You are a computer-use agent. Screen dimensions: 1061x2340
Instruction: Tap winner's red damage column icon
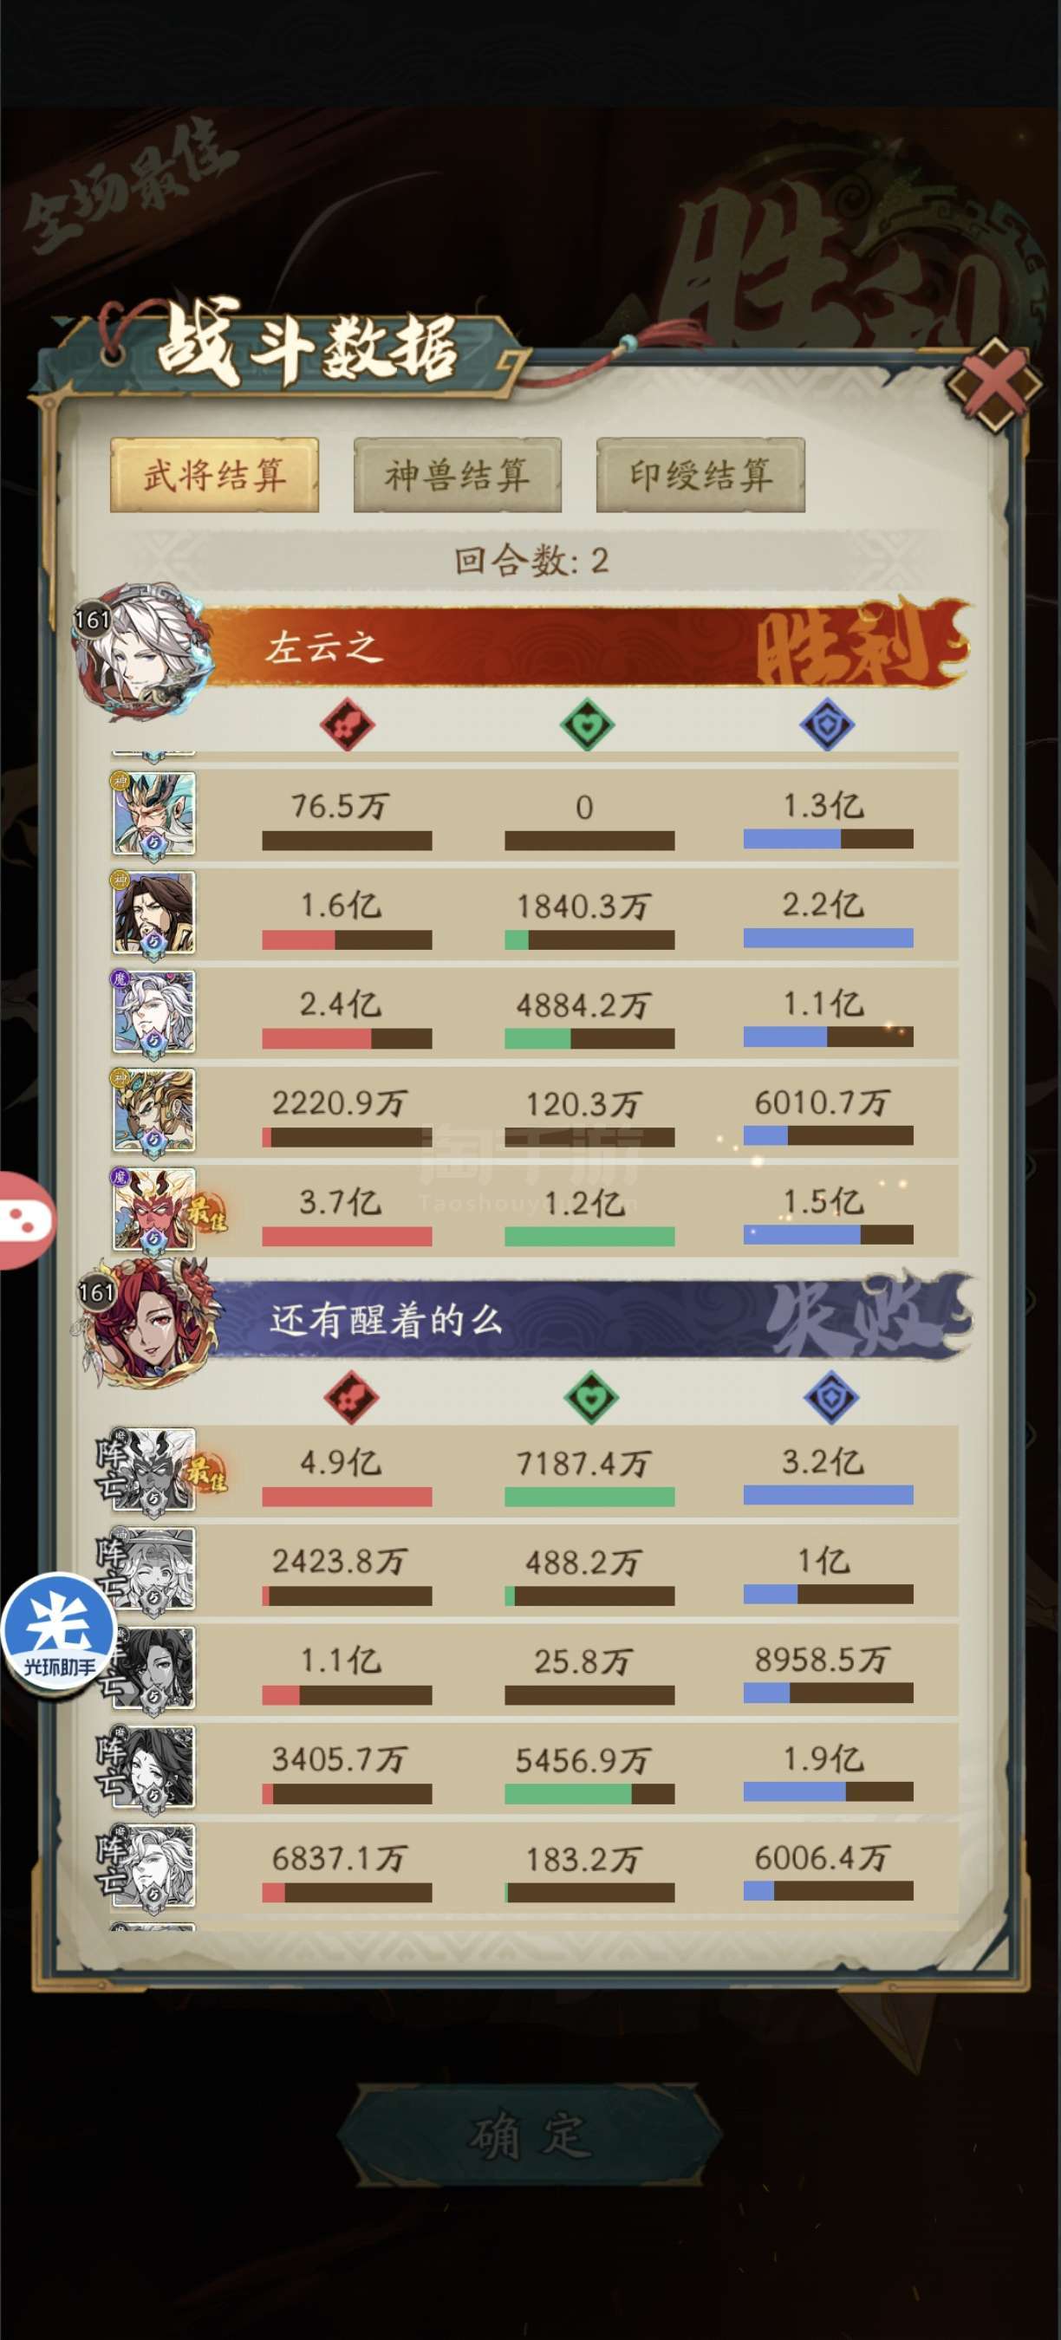[347, 724]
